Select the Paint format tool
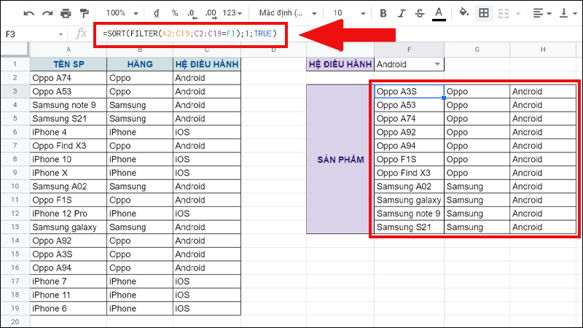 pos(85,13)
